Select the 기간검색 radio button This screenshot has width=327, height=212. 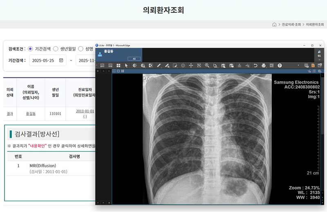[30, 49]
